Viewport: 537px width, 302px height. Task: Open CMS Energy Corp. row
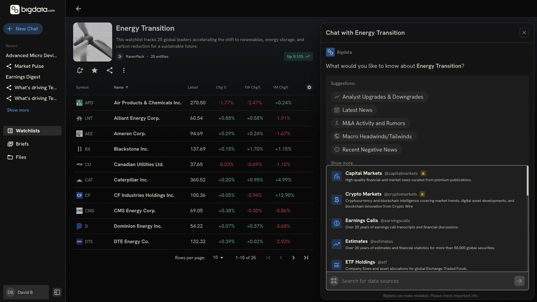coord(193,211)
